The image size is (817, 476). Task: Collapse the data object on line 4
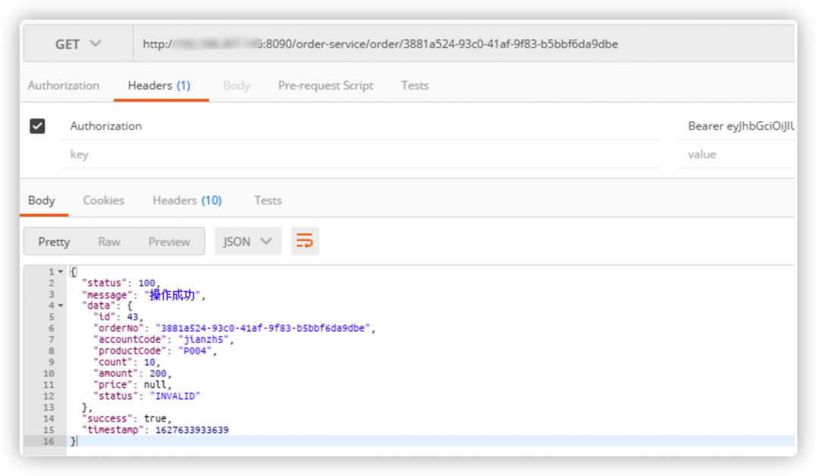point(61,305)
